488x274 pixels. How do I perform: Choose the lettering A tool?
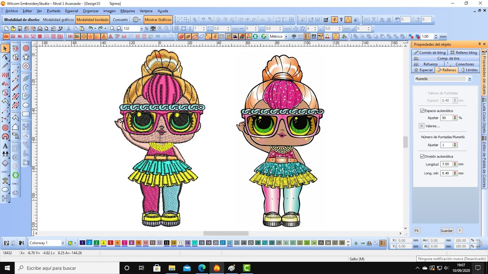[x=5, y=146]
